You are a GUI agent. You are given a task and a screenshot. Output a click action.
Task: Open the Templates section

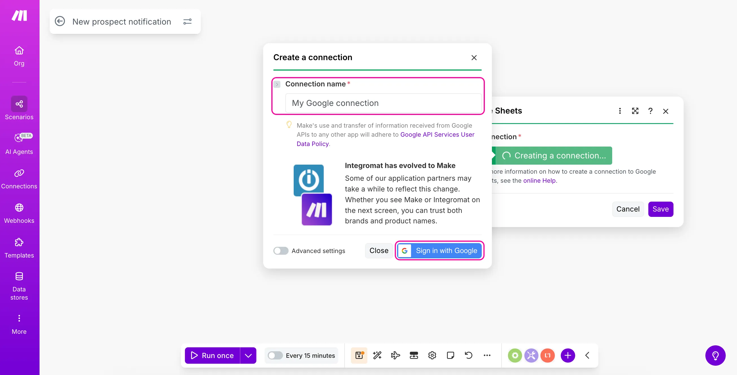point(19,248)
